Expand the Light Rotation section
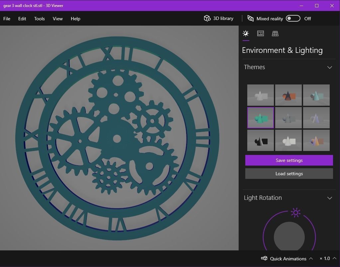Viewport: 340px width, 267px height. [x=330, y=198]
